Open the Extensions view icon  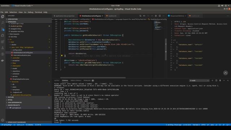(x=3, y=42)
